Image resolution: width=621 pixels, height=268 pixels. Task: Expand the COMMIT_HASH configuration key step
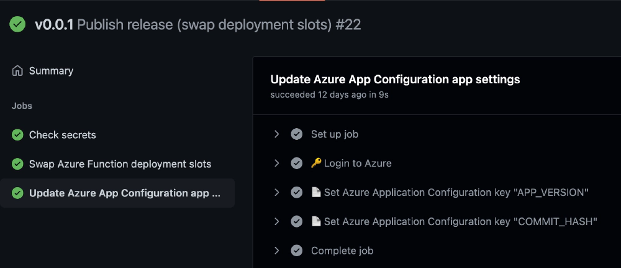point(277,221)
